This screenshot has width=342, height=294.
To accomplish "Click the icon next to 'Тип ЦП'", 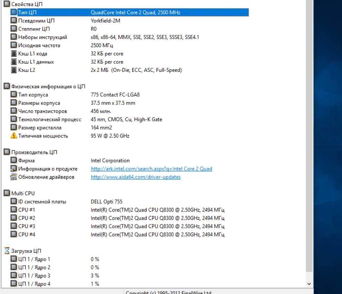I will (14, 12).
